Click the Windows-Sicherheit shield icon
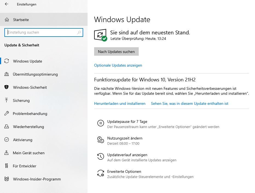The image size is (255, 193). click(7, 87)
